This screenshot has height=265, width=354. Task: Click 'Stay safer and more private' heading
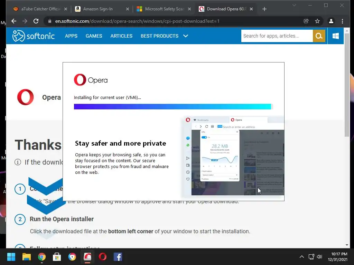click(x=121, y=143)
